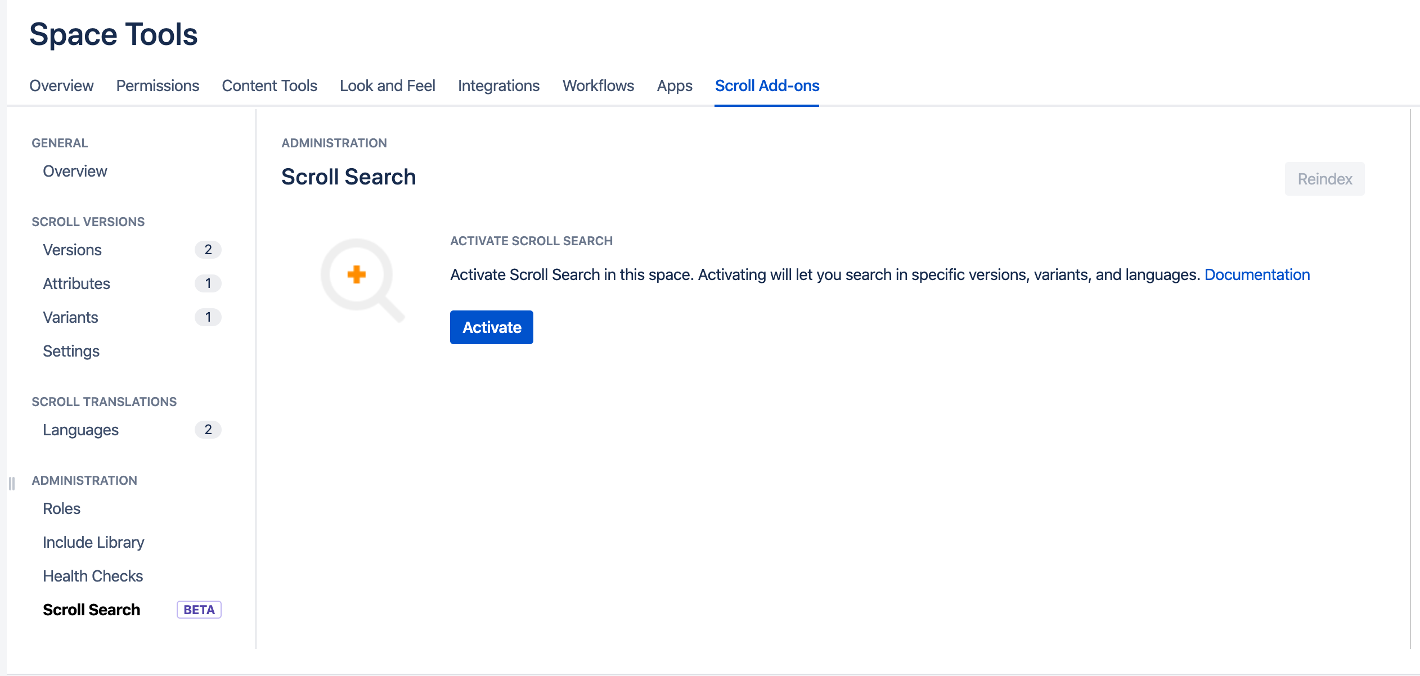Open Include Library in Administration
The height and width of the screenshot is (676, 1420).
point(93,542)
